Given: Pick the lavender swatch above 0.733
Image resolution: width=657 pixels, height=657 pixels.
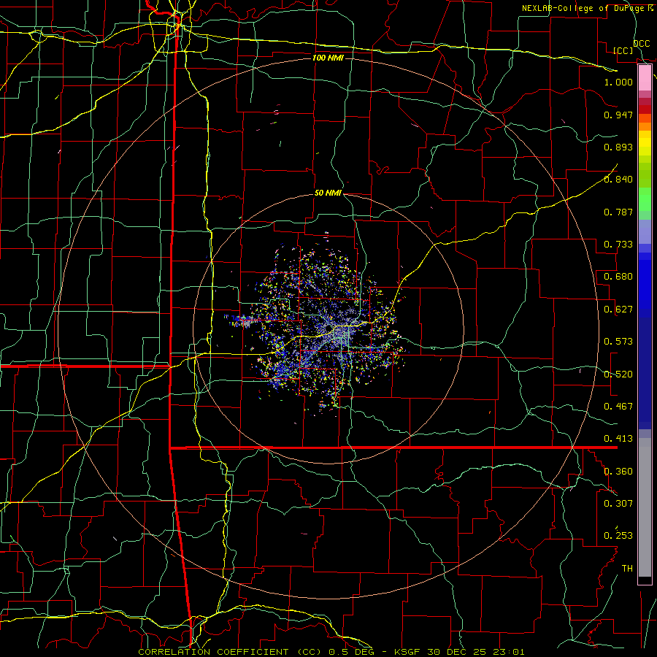Looking at the screenshot, I should pos(645,231).
